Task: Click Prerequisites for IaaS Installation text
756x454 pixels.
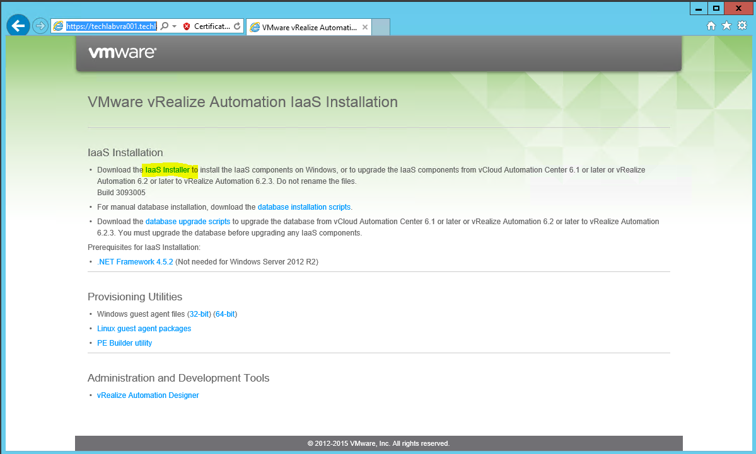Action: coord(144,247)
